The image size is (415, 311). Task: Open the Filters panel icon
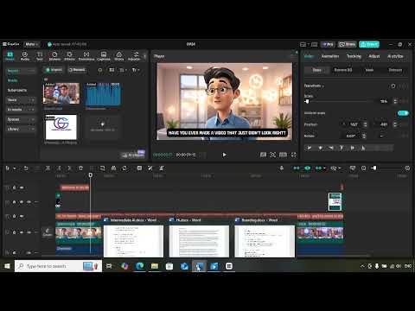(x=118, y=56)
